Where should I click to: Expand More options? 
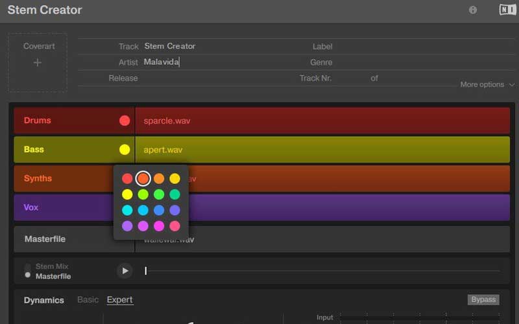click(487, 85)
